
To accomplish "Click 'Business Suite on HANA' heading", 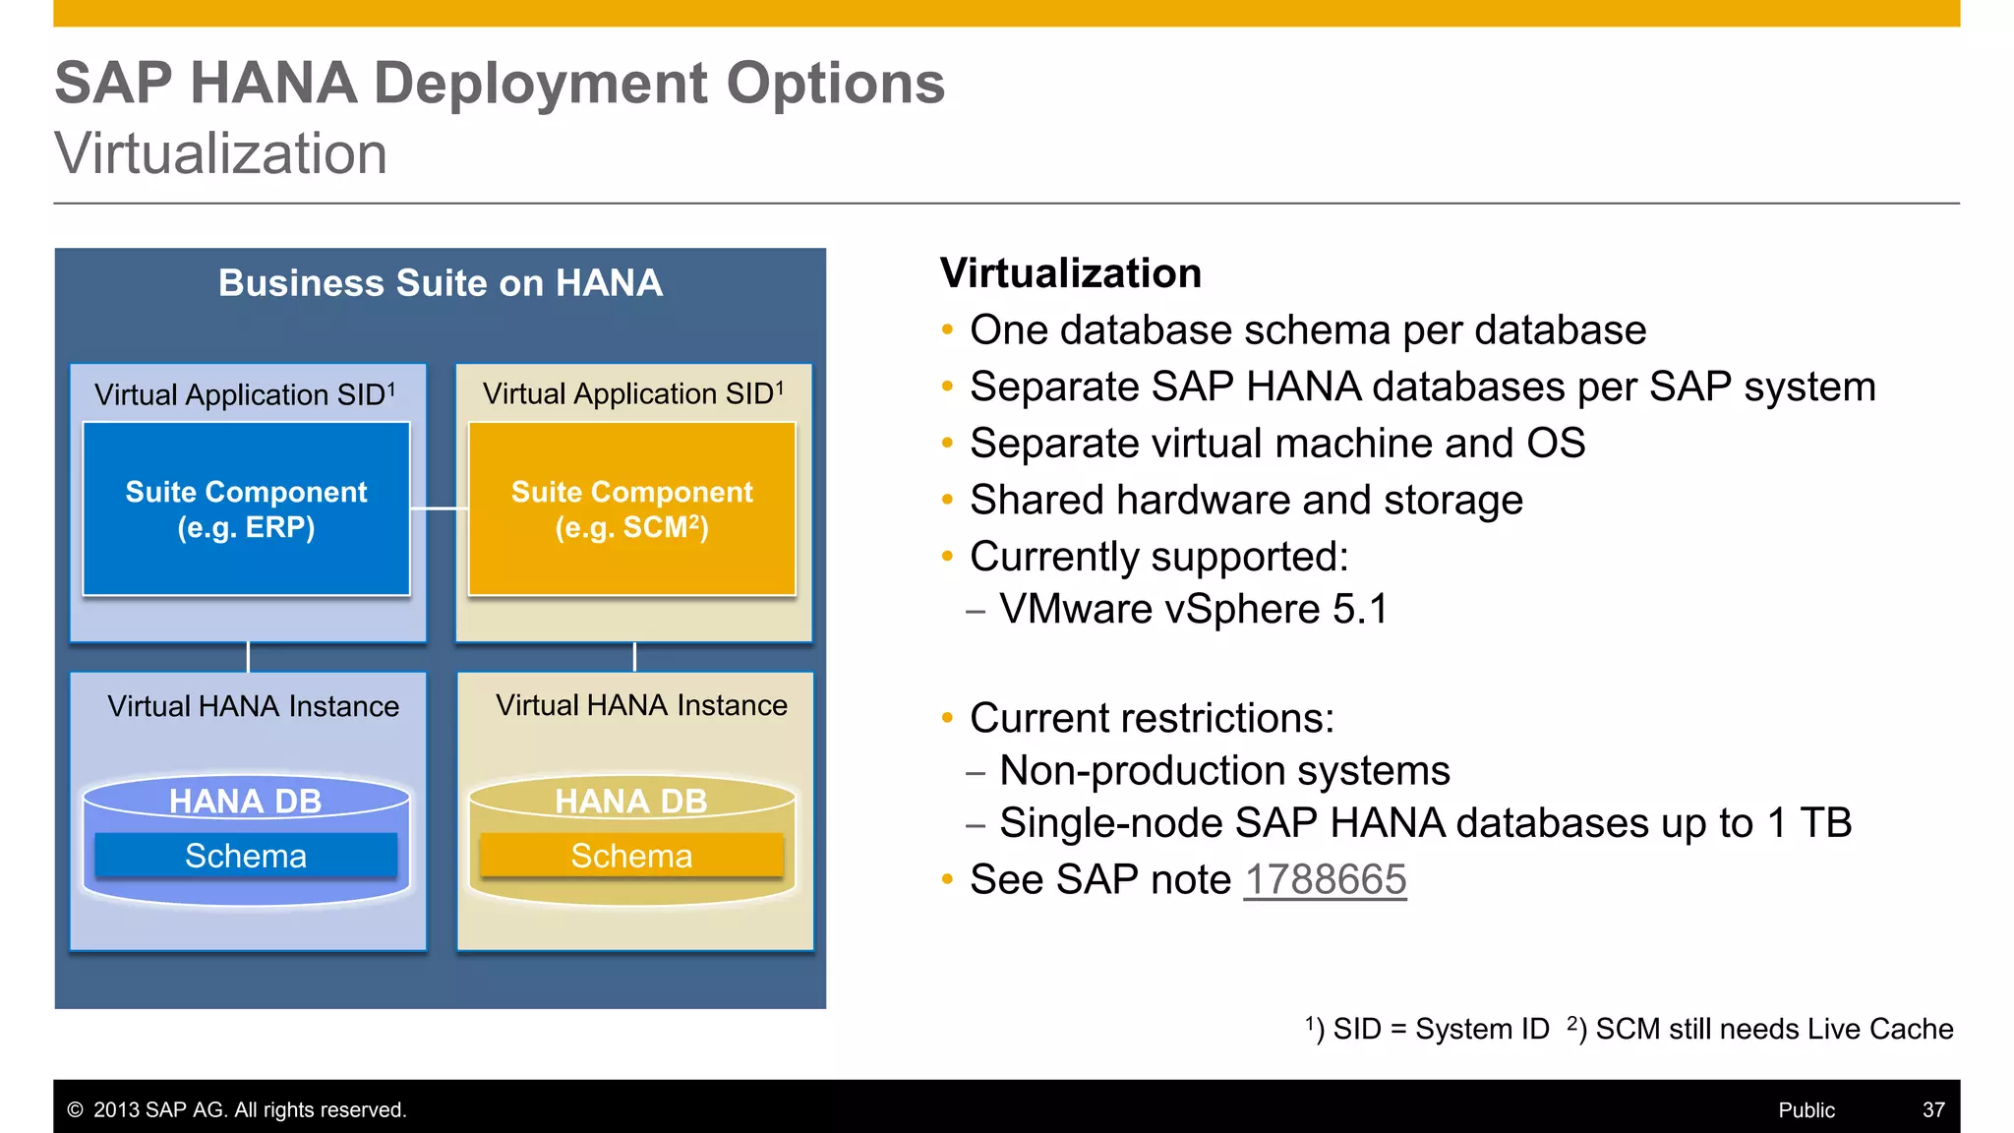I will [441, 283].
